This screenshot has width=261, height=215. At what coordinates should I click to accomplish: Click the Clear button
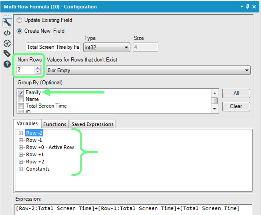pos(236,106)
